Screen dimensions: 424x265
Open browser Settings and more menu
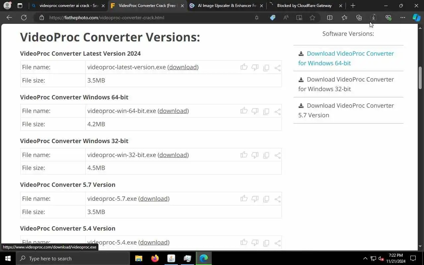pos(403,18)
